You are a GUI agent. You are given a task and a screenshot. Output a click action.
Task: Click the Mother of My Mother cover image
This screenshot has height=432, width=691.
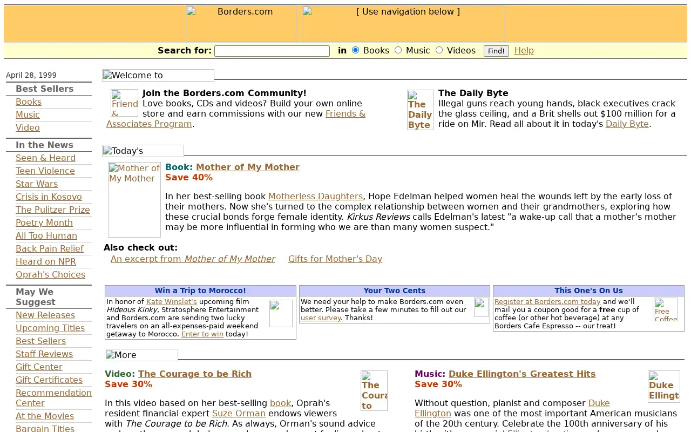(x=134, y=200)
